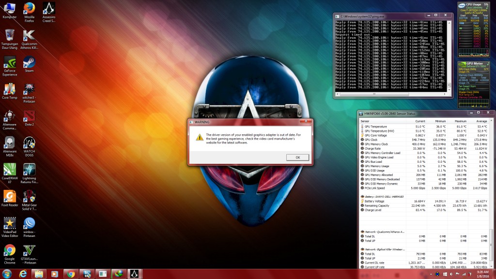
Task: Select the Charge Rate sensor row
Action: [424, 149]
